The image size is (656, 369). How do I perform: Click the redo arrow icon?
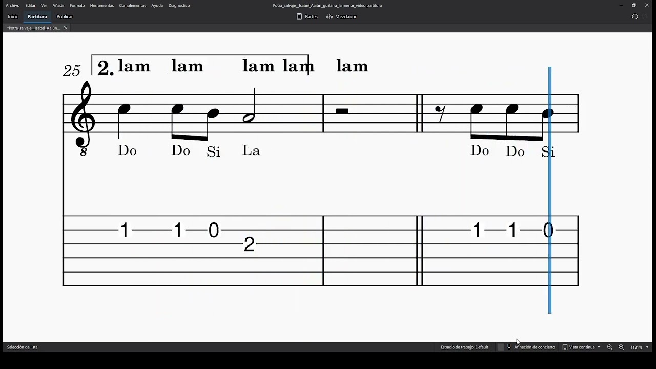[x=645, y=17]
